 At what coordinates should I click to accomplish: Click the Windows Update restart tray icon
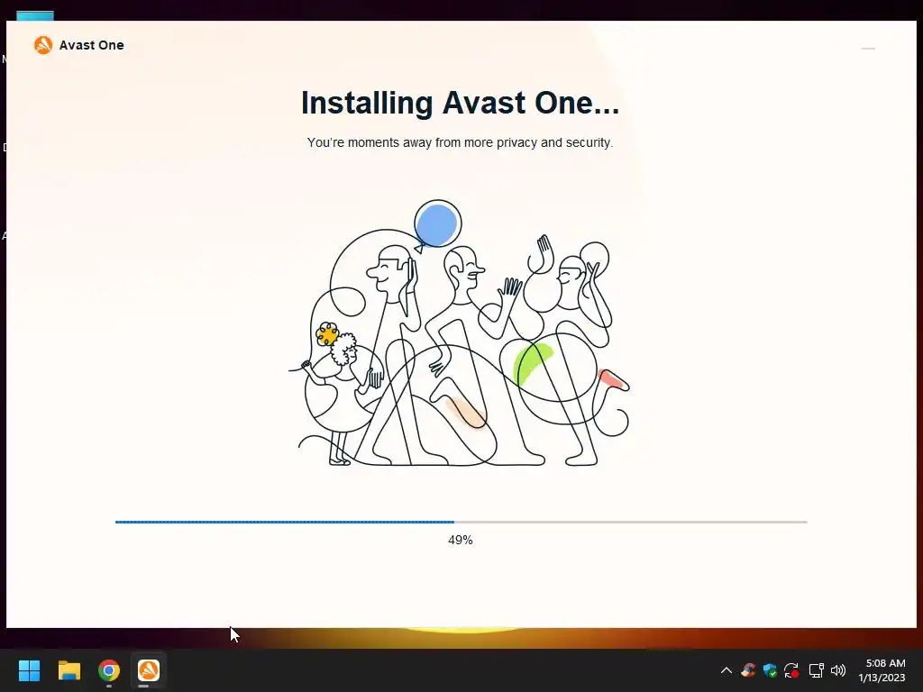point(791,670)
